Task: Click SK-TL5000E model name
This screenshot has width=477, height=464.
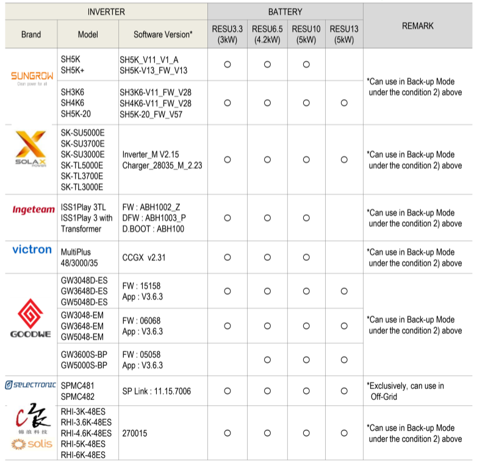Action: point(82,165)
